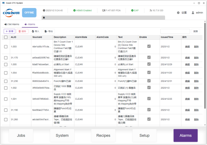Click the admin user icon

click(x=193, y=13)
